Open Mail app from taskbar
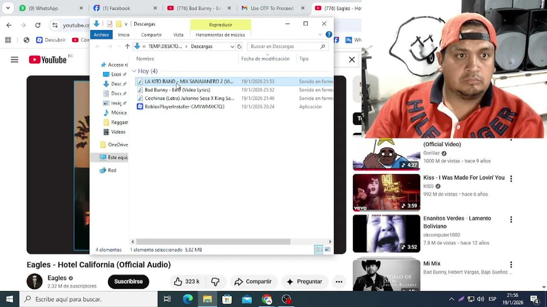Screen dimensions: 547x307 (x=247, y=299)
